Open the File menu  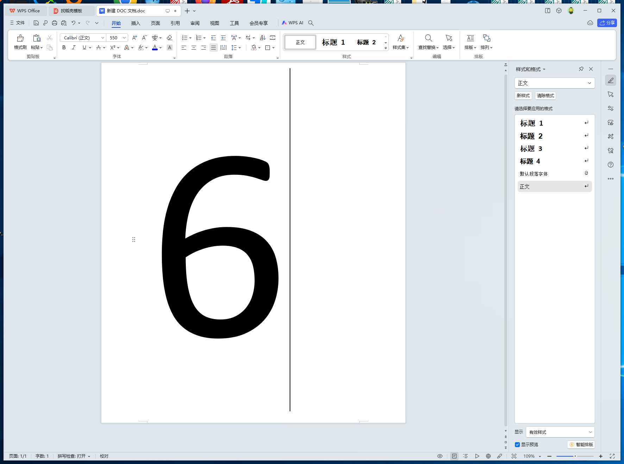(17, 23)
